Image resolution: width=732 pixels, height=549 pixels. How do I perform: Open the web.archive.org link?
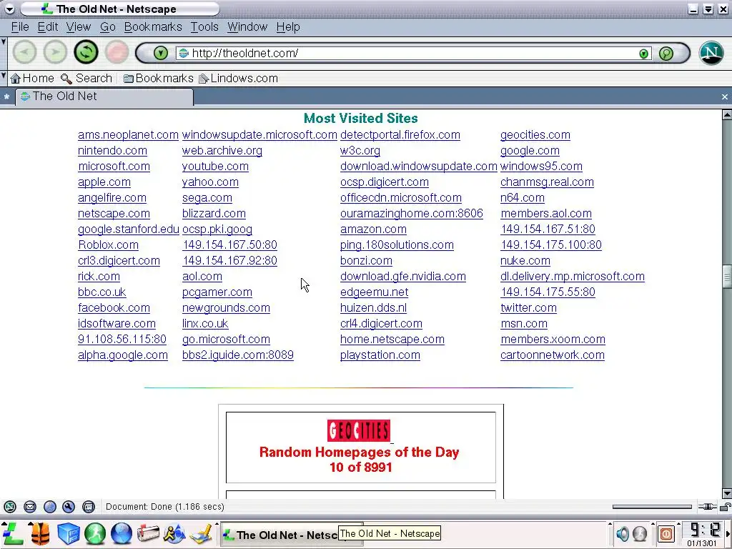click(x=222, y=151)
